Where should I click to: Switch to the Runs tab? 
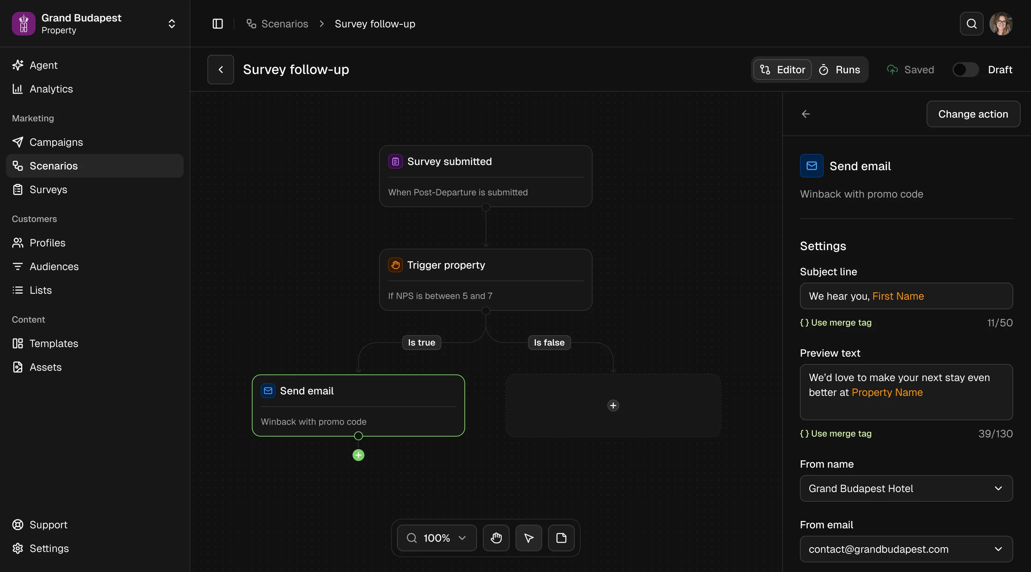point(840,70)
